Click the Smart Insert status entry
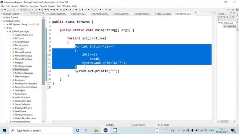Viewport: 239px width, 134px height. click(x=139, y=125)
